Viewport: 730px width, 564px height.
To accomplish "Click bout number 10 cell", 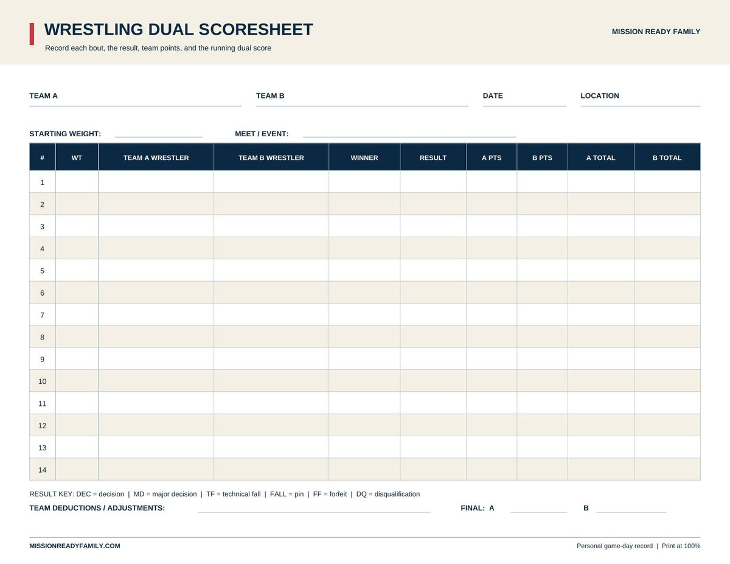I will (x=42, y=381).
